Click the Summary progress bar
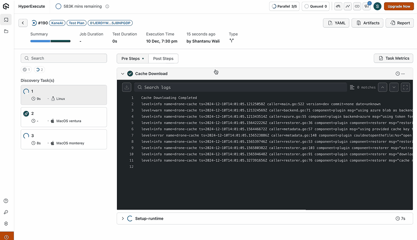 pyautogui.click(x=50, y=41)
